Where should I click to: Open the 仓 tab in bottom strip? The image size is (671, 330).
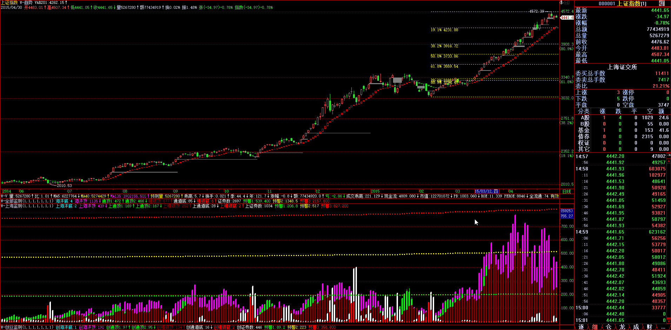click(x=609, y=327)
